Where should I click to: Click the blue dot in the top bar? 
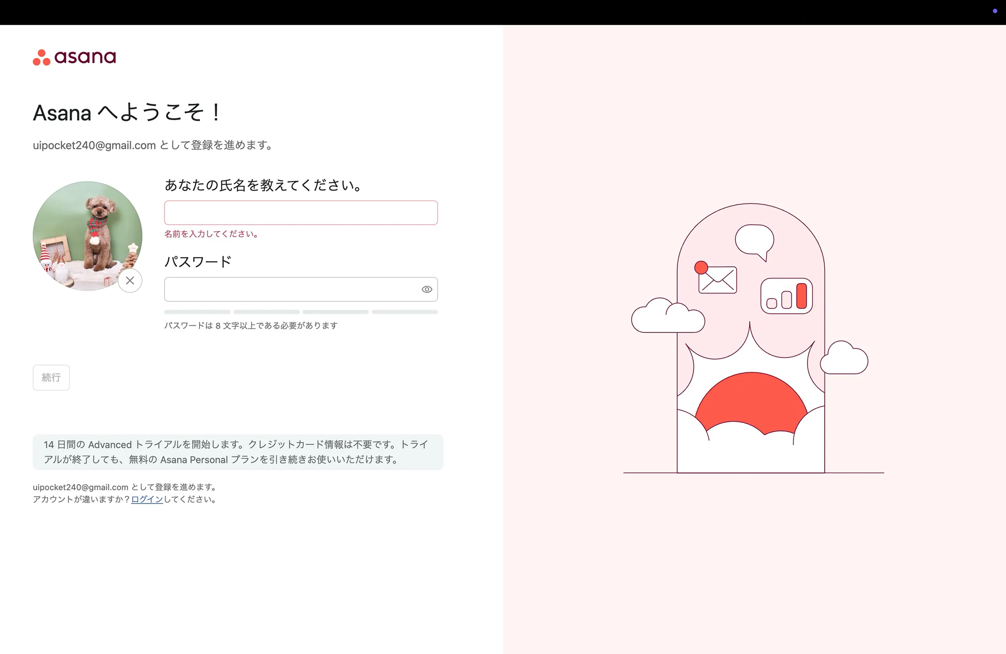tap(995, 11)
